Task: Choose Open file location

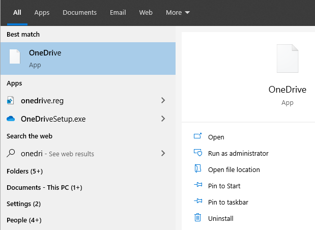Action: [x=234, y=170]
